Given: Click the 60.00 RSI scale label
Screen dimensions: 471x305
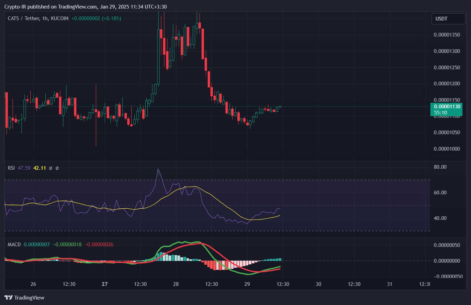Looking at the screenshot, I should pos(440,193).
